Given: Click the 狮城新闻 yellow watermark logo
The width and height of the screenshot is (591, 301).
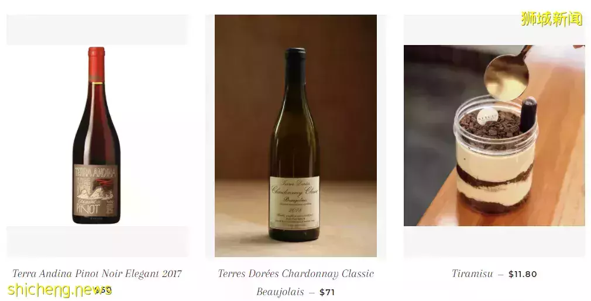Looking at the screenshot, I should pos(552,19).
